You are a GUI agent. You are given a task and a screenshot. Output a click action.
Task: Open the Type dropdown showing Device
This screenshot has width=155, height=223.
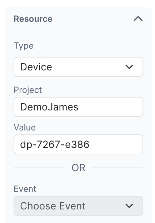coord(78,67)
